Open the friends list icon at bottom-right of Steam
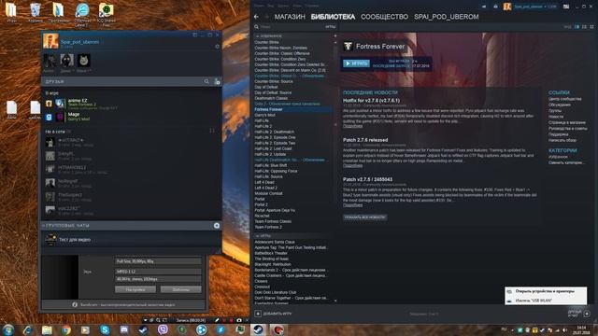The image size is (598, 336). point(587,314)
